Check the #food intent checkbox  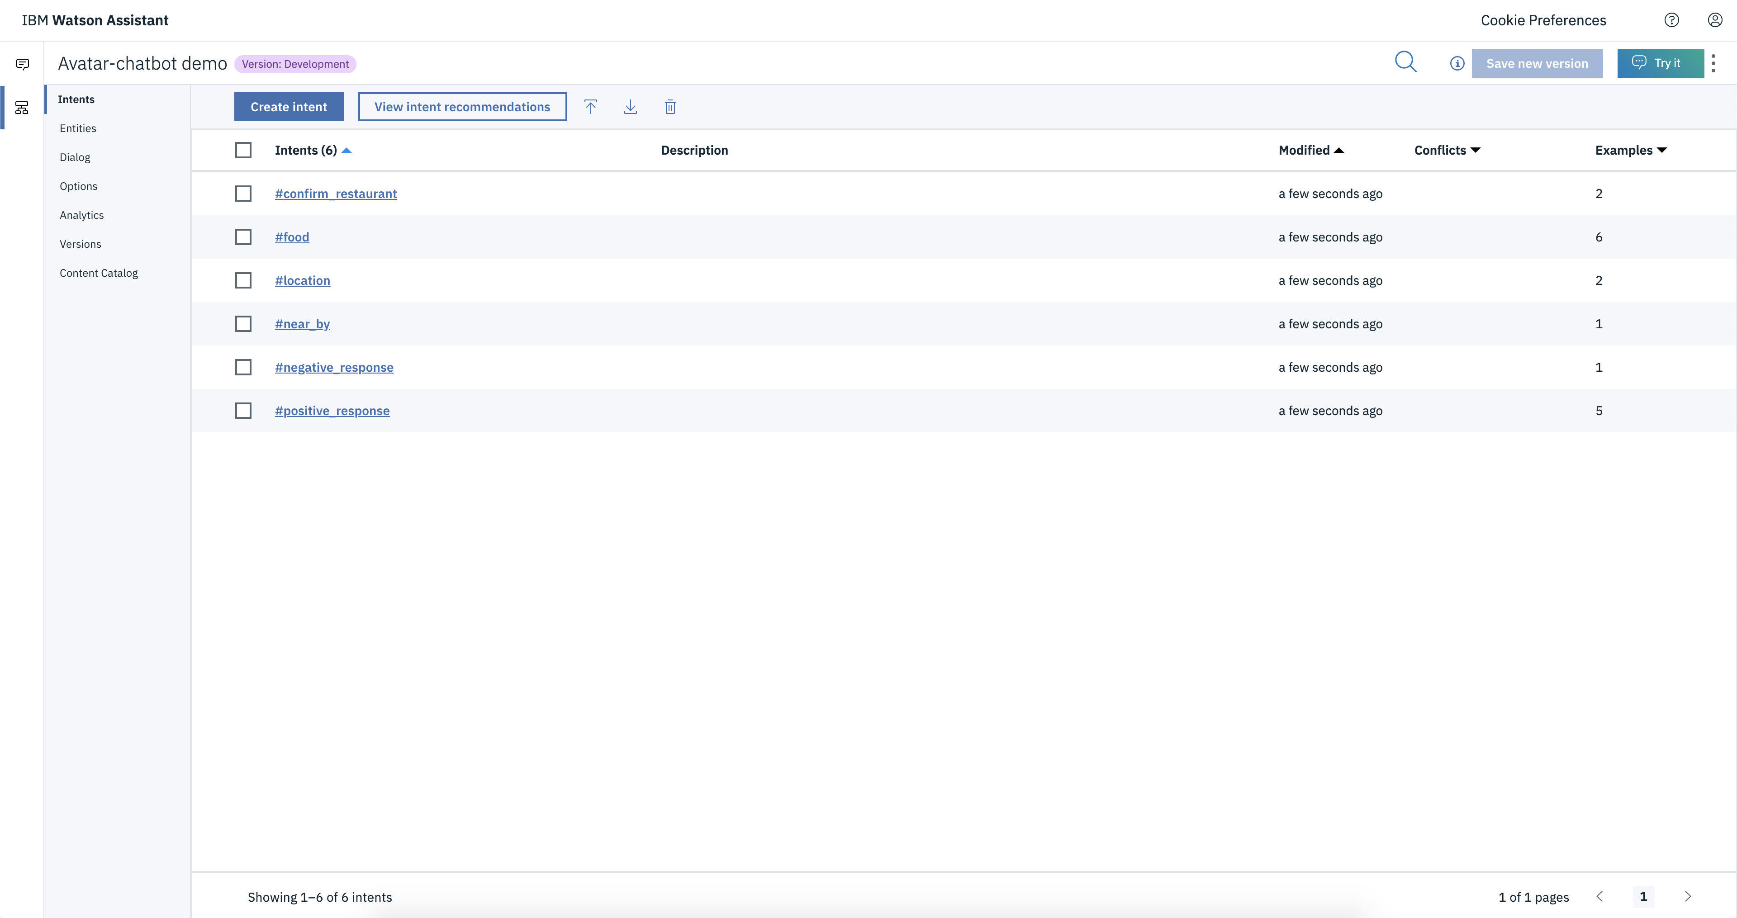point(243,237)
